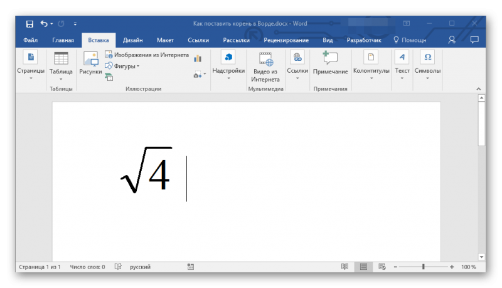Select the Вид tab
Viewport: 502px width, 288px height.
(x=328, y=40)
